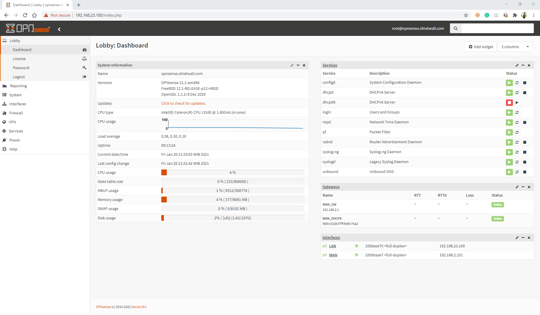The height and width of the screenshot is (315, 540).
Task: Click the check for updates link
Action: (183, 103)
